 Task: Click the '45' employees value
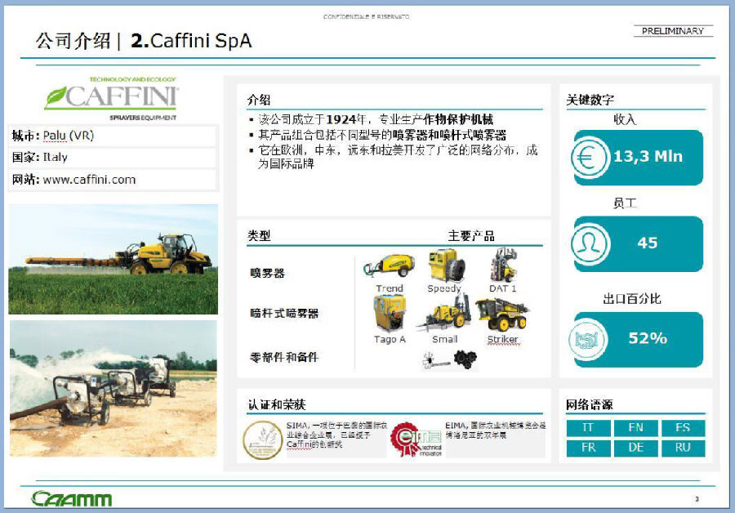tap(648, 243)
